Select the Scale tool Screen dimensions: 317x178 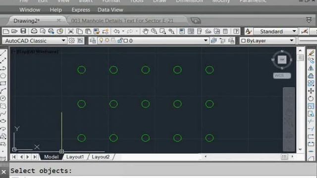click(x=311, y=106)
